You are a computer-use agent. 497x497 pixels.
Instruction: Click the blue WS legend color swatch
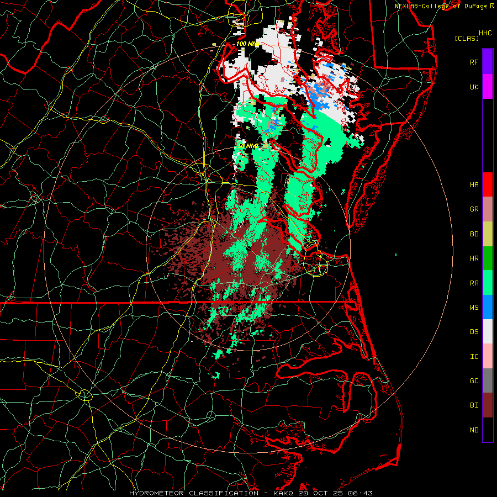point(488,307)
